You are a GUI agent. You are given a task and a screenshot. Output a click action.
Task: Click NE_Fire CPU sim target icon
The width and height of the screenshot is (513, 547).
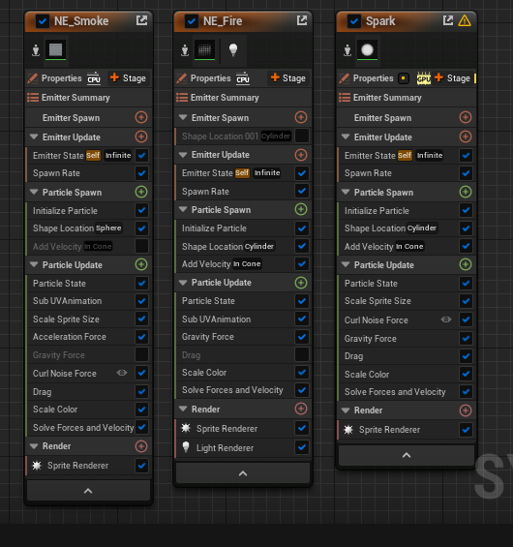243,78
